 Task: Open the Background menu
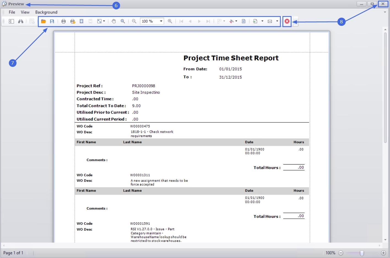pyautogui.click(x=46, y=12)
